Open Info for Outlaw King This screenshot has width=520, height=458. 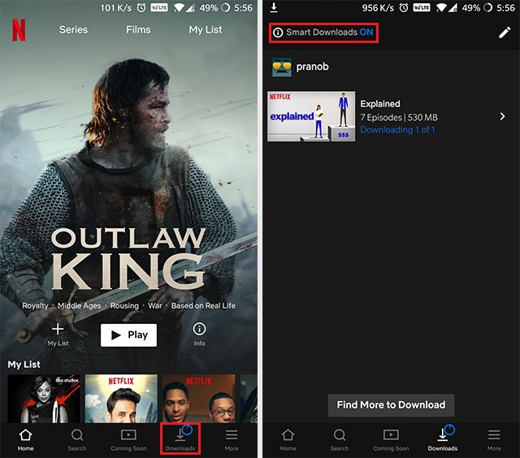point(199,335)
